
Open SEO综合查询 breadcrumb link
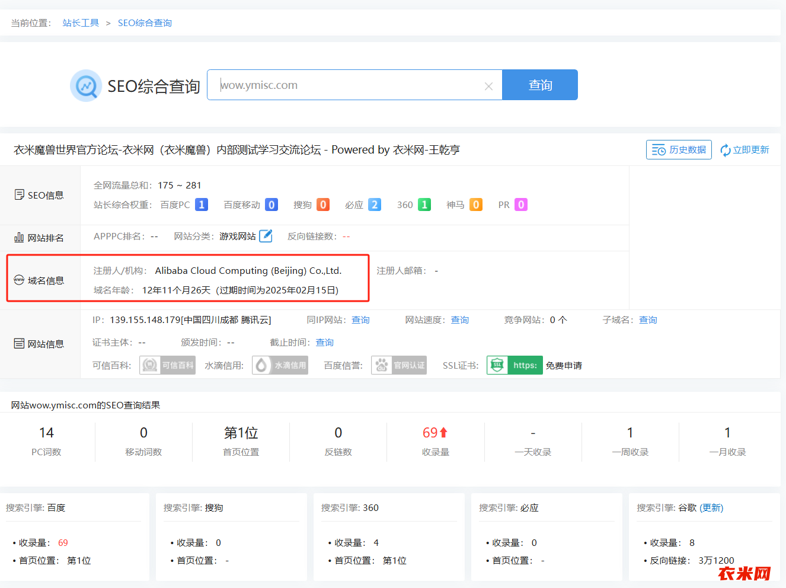point(145,23)
